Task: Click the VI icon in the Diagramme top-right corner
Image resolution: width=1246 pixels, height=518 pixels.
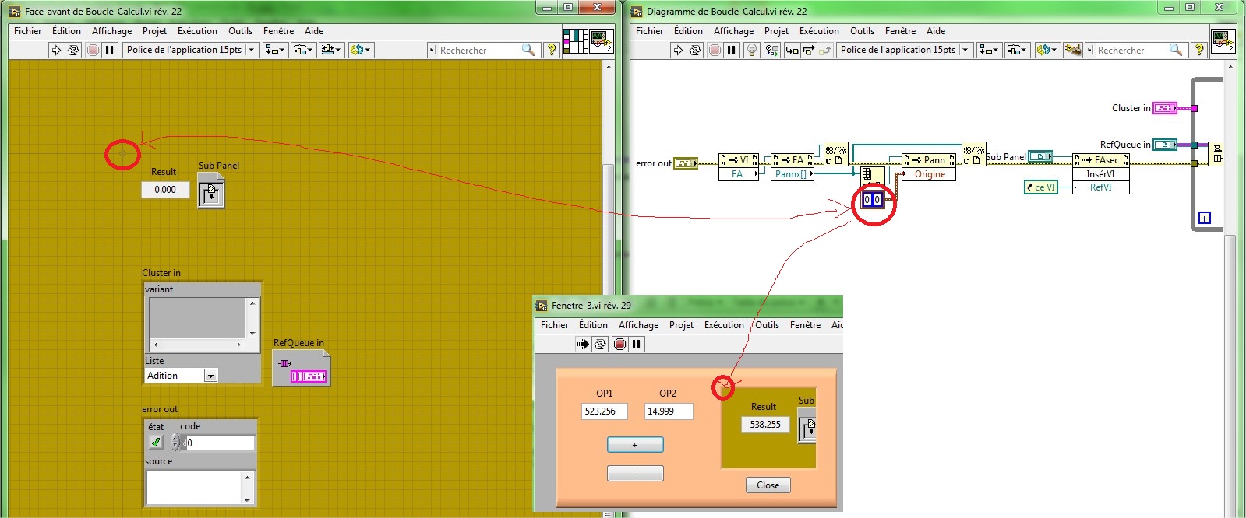Action: 1223,40
